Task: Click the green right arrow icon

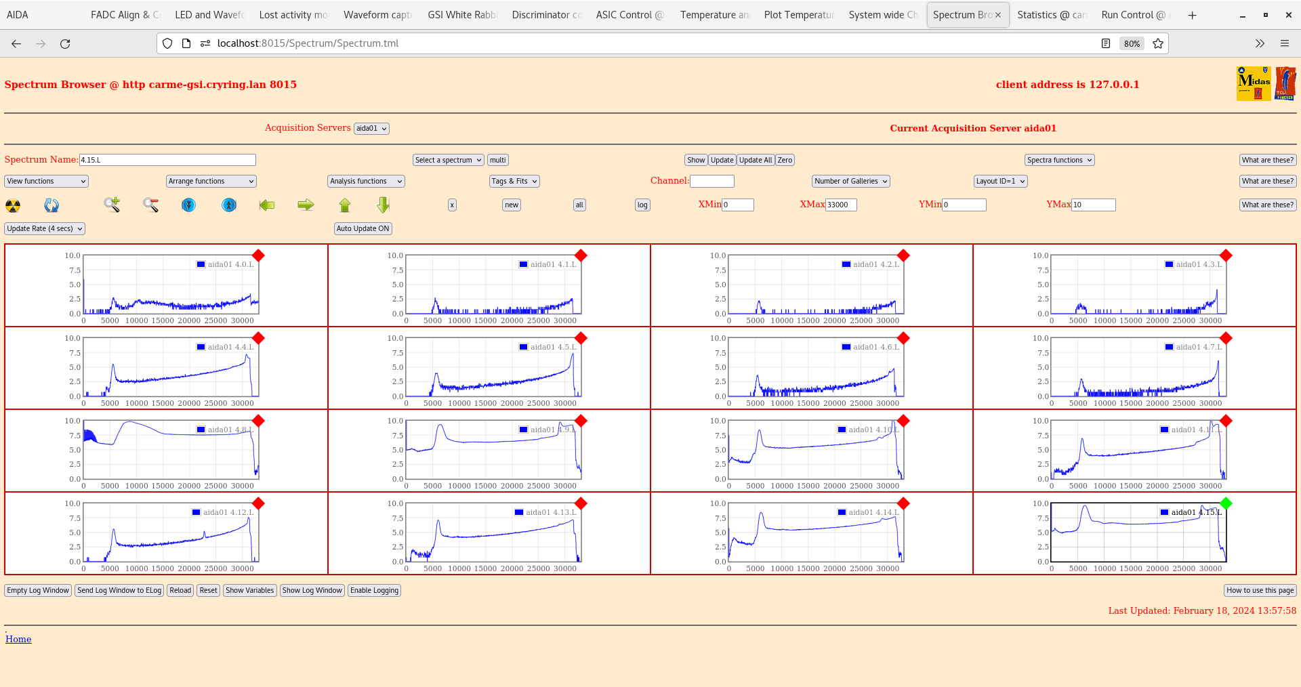Action: click(x=306, y=205)
